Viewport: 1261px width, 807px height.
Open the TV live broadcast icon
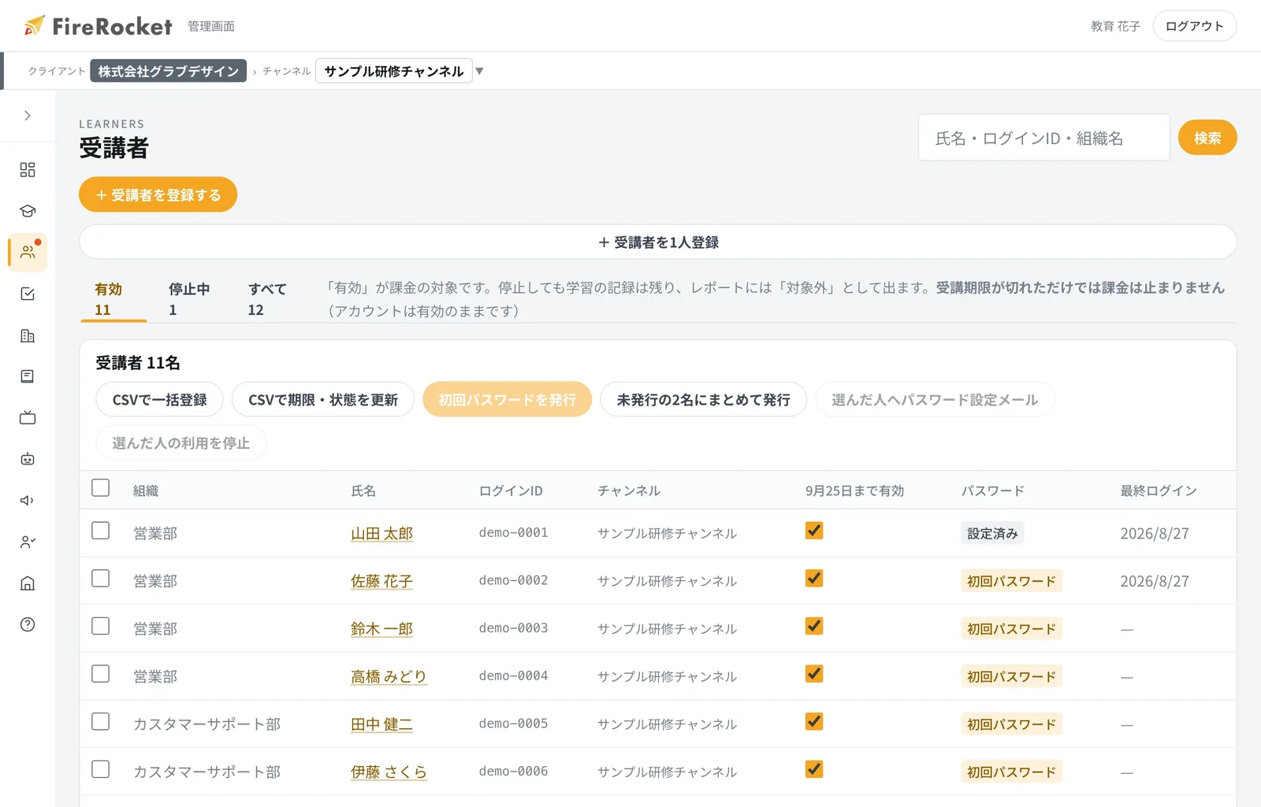[x=28, y=417]
